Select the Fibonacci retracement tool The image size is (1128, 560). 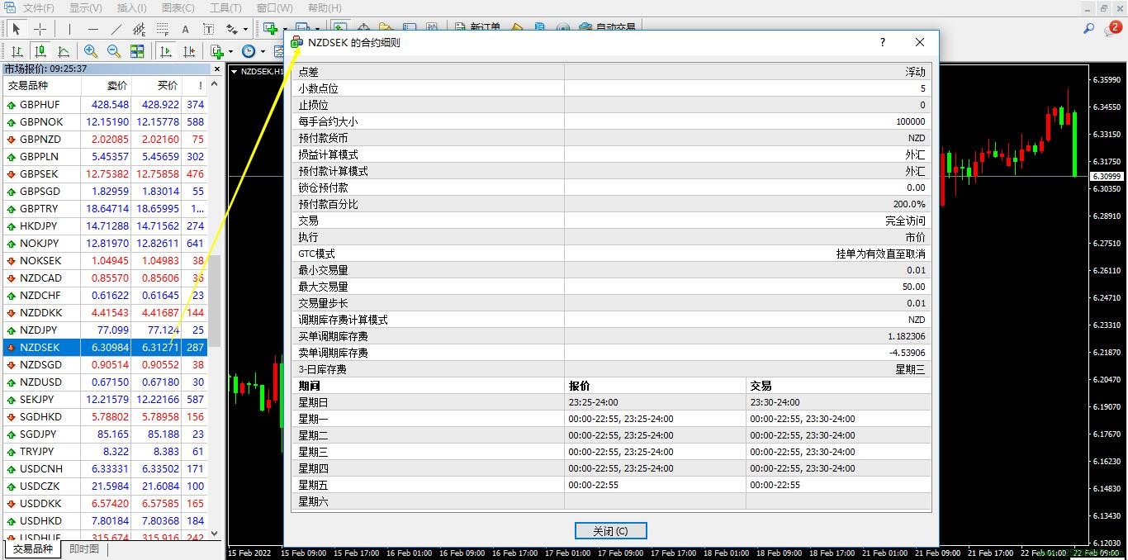(x=163, y=29)
